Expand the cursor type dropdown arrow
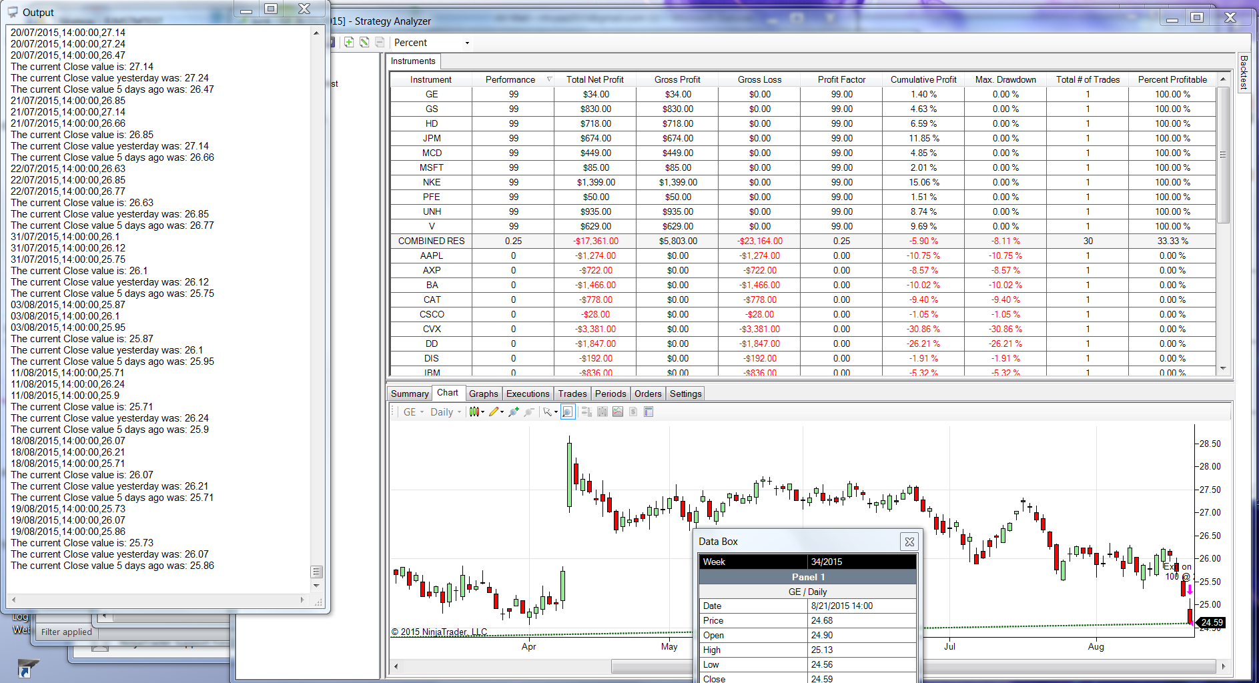 [556, 412]
